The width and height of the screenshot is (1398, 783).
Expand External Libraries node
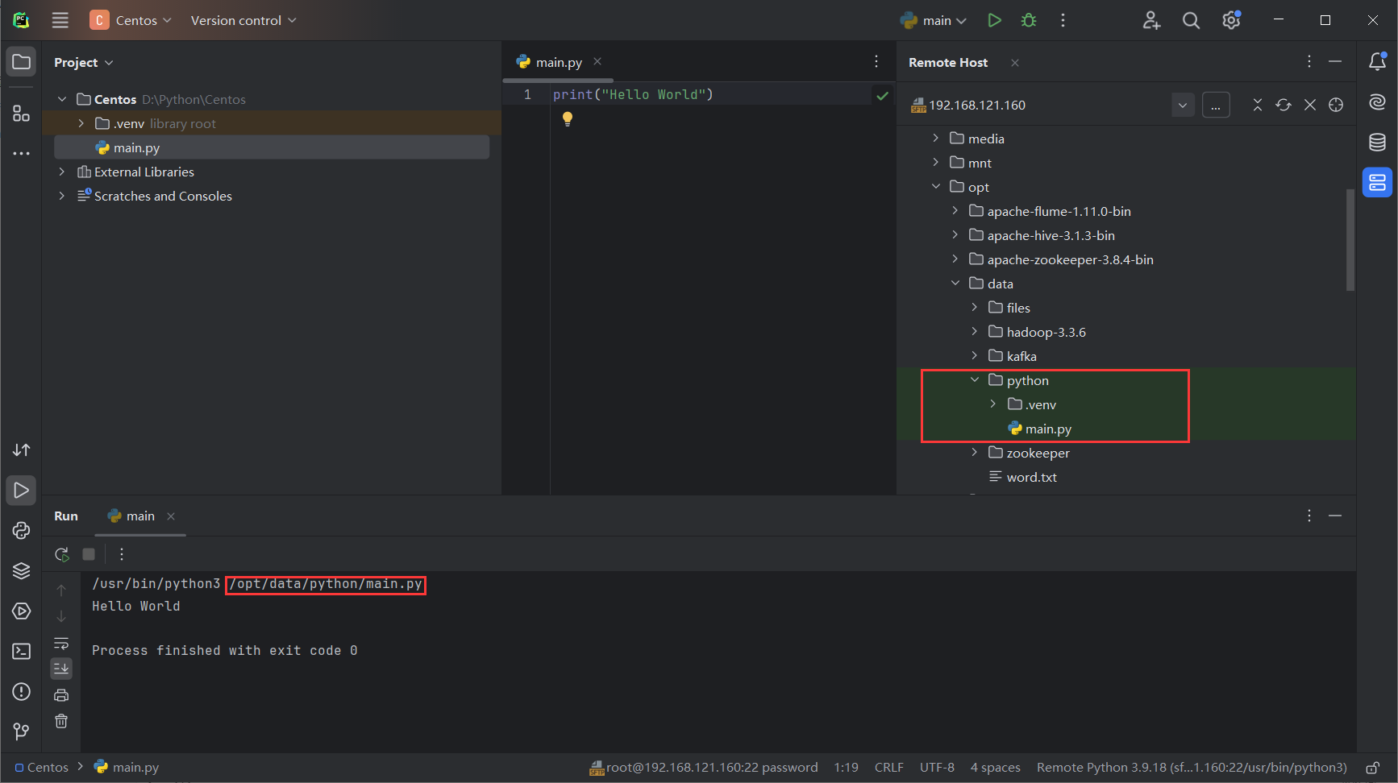tap(62, 172)
